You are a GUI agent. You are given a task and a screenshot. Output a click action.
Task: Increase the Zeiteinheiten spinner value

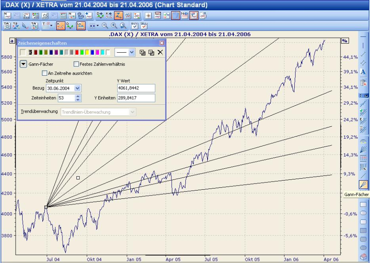pyautogui.click(x=78, y=96)
